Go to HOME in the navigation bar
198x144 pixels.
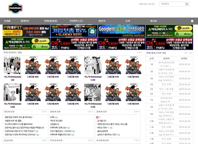pyautogui.click(x=7, y=21)
